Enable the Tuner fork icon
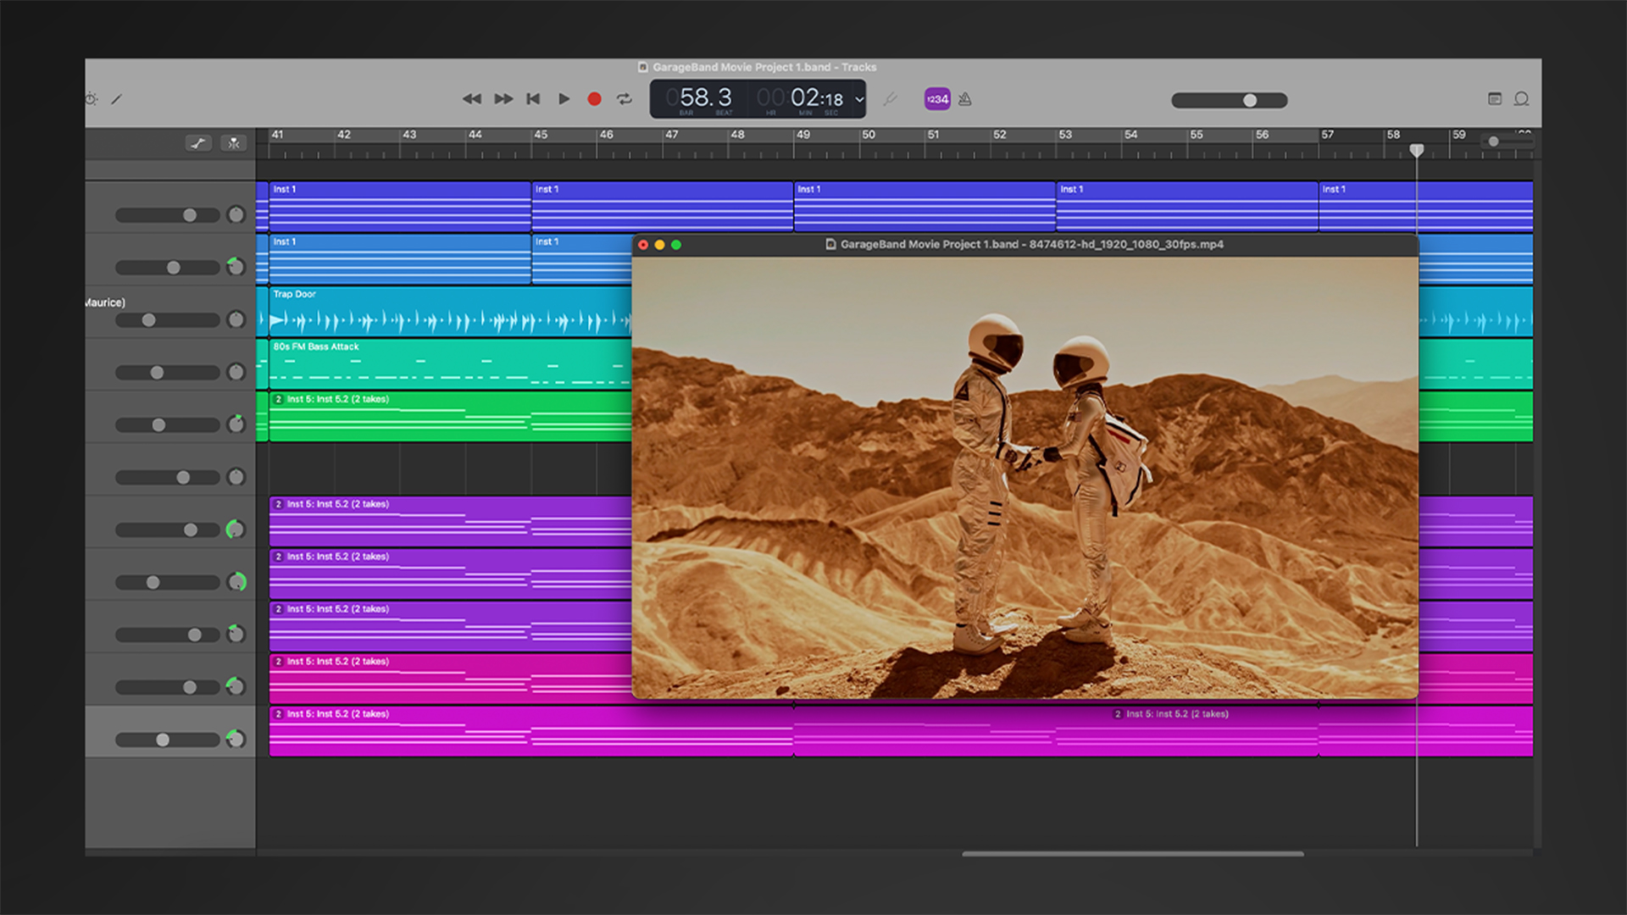Screen dimensions: 1627x915 coord(890,99)
